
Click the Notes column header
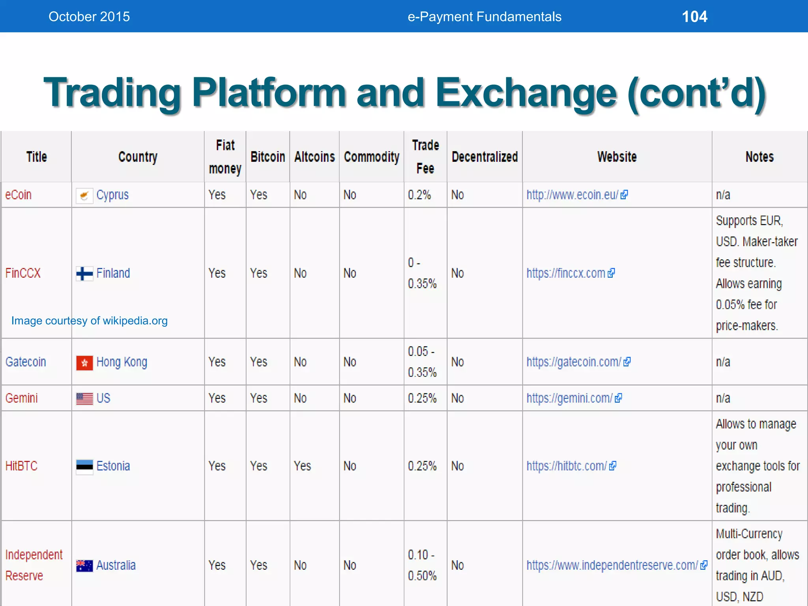(759, 157)
